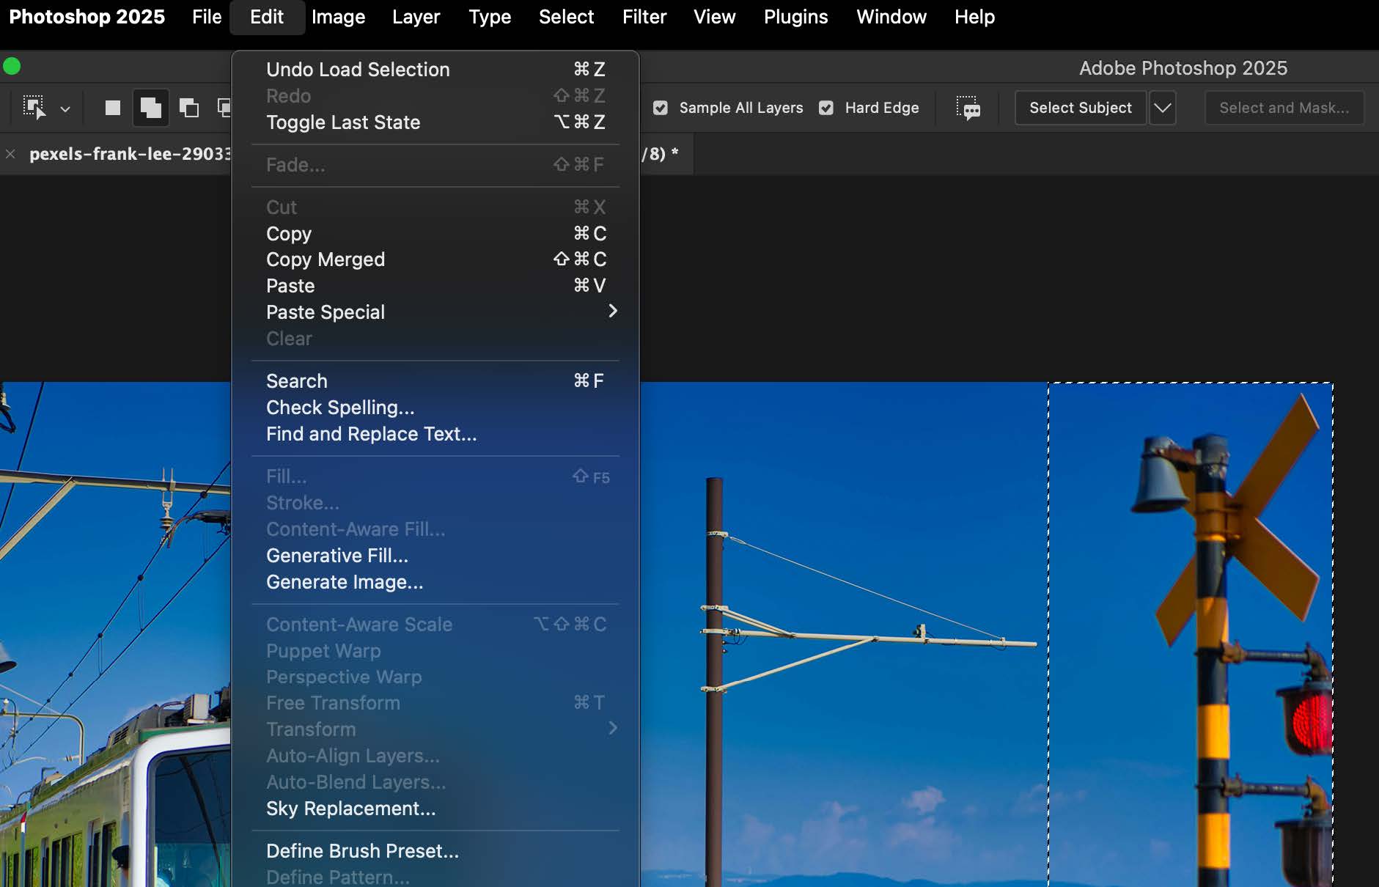Close the pexels-frank-lee document tab
Viewport: 1379px width, 887px height.
click(x=10, y=154)
